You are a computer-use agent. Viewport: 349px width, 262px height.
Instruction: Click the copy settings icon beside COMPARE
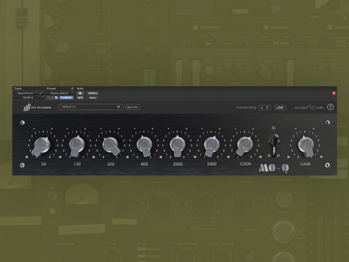(x=56, y=98)
